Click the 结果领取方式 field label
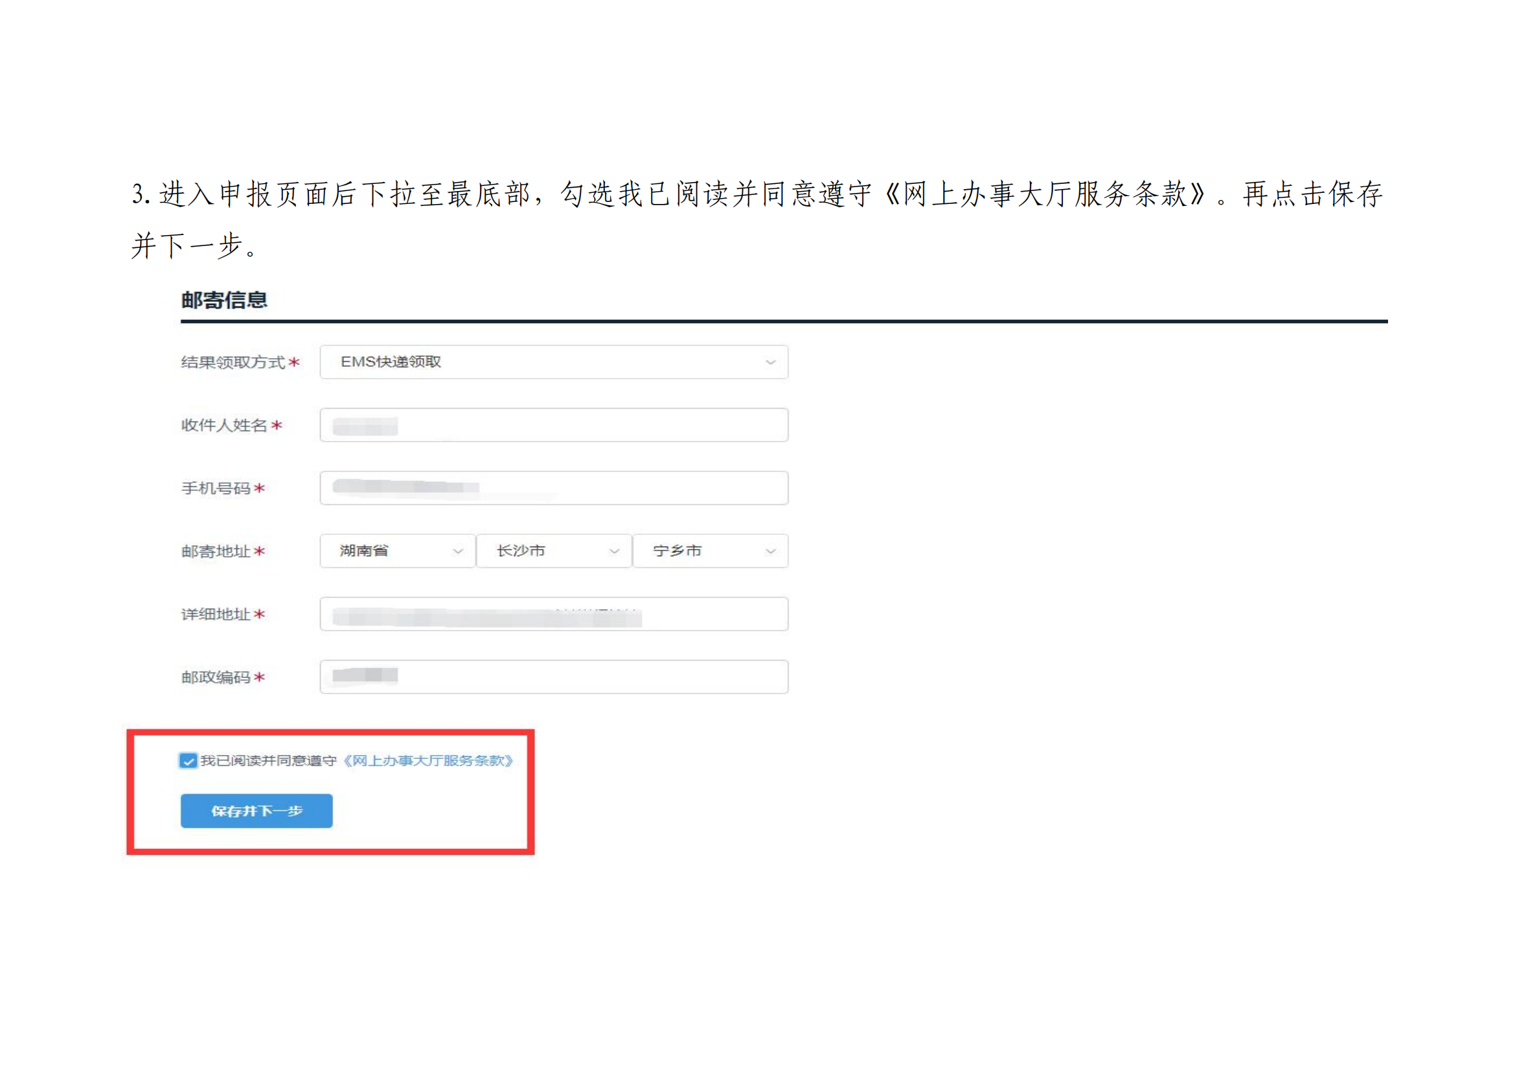Image resolution: width=1515 pixels, height=1071 pixels. click(x=233, y=362)
